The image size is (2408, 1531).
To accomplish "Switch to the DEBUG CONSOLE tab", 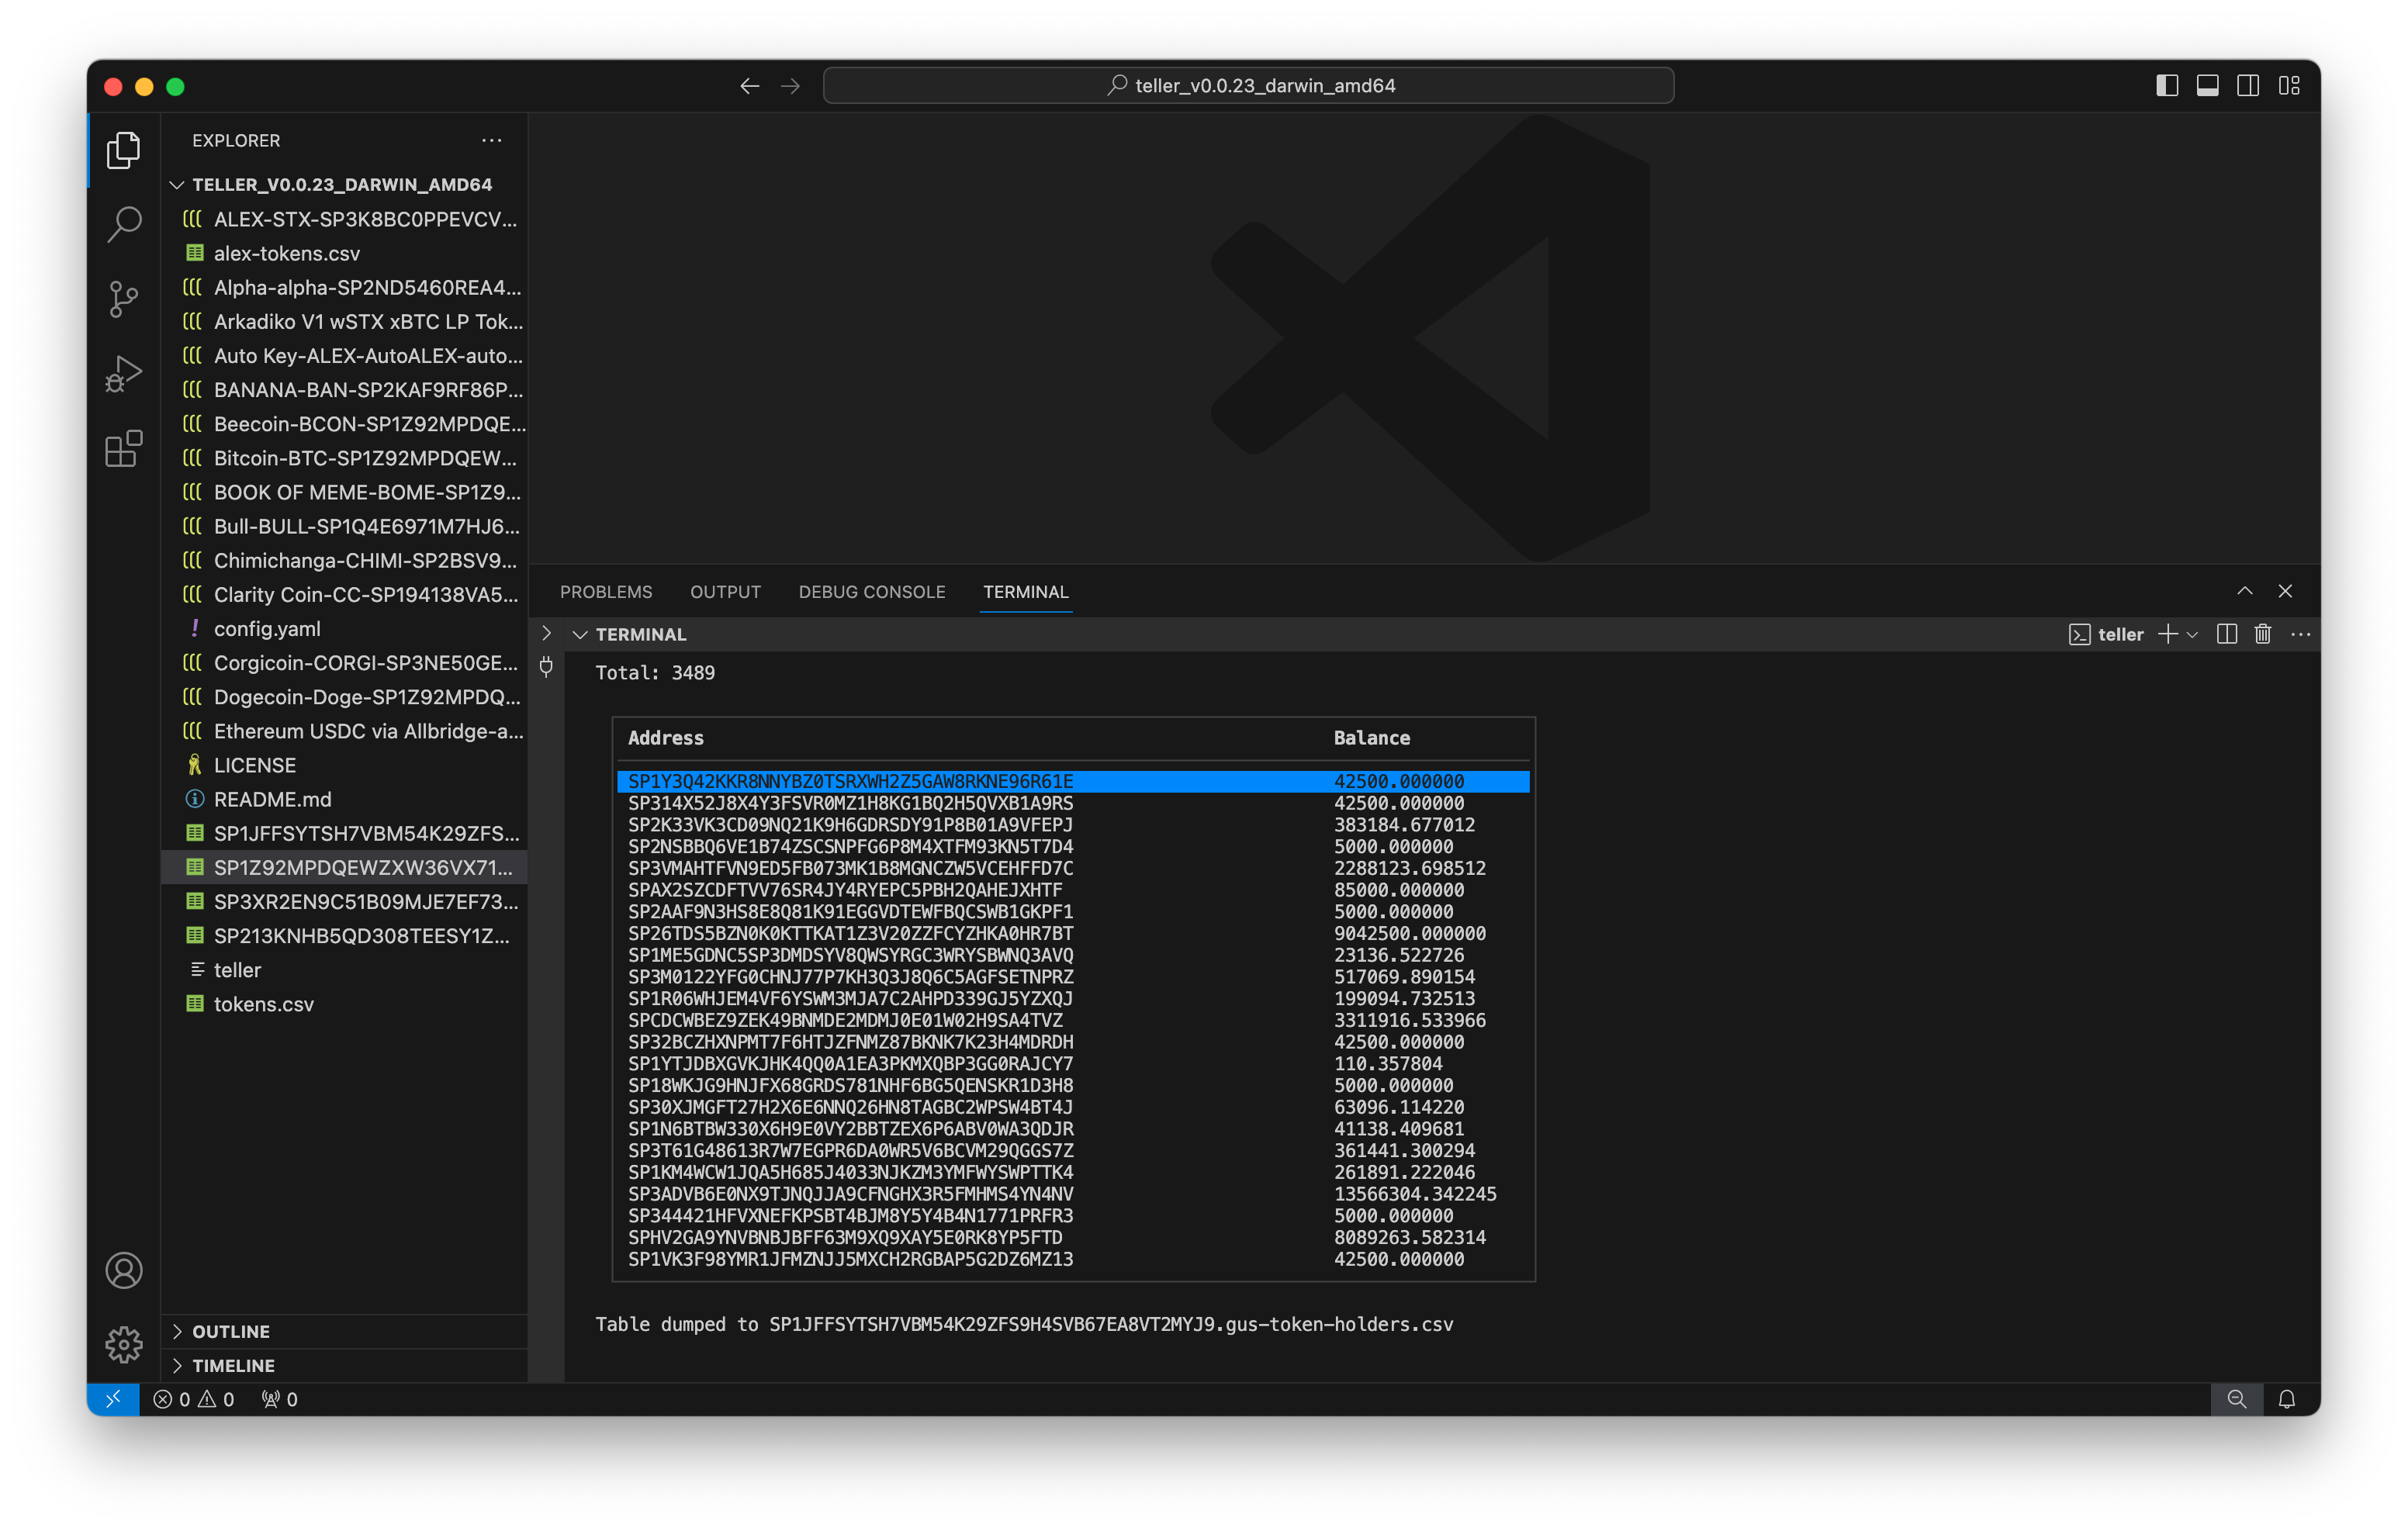I will coord(871,592).
